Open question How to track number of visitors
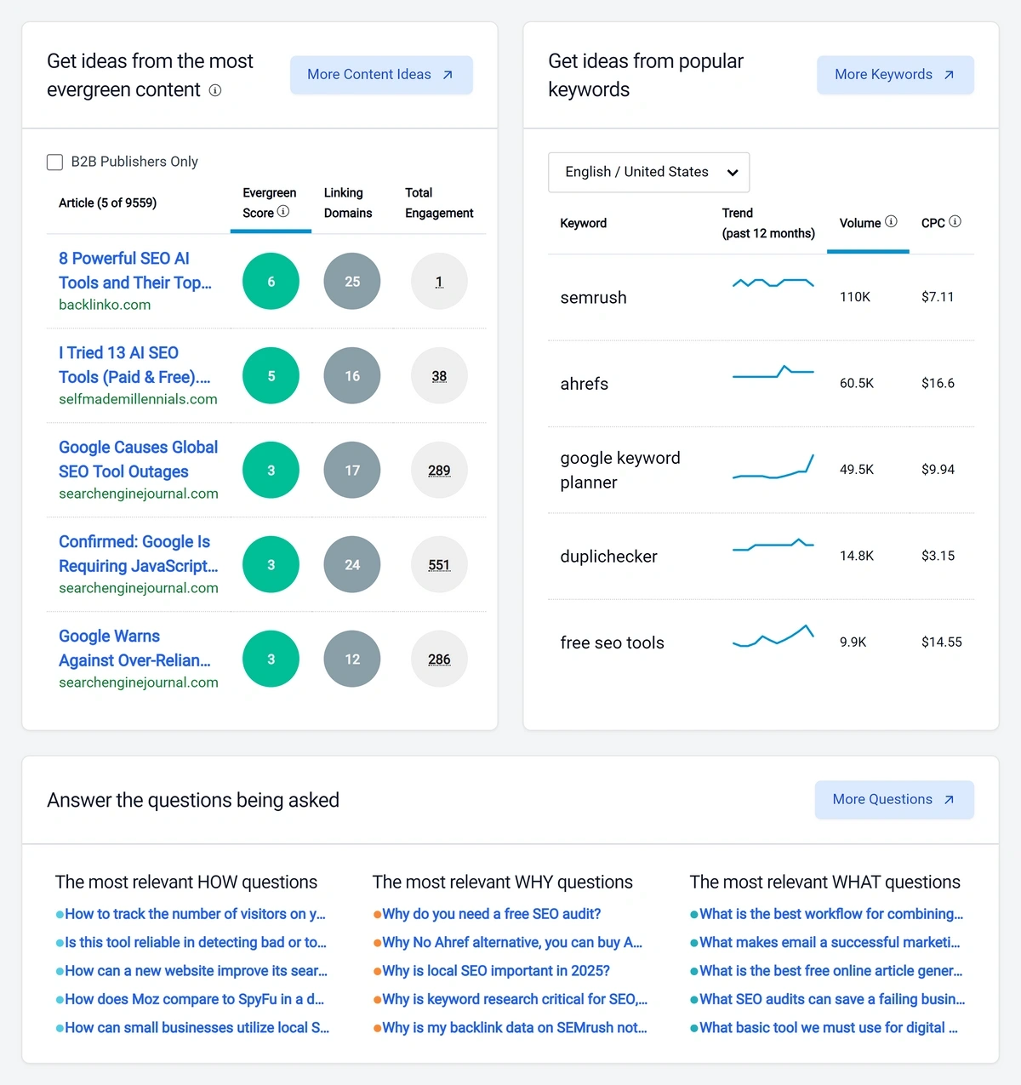This screenshot has height=1085, width=1021. pyautogui.click(x=195, y=914)
